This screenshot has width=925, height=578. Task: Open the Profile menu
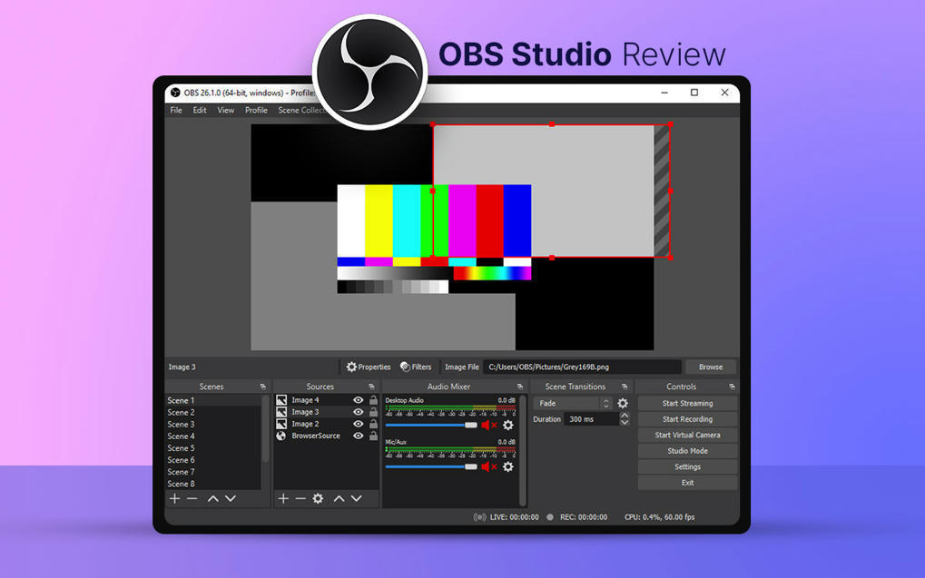tap(255, 110)
